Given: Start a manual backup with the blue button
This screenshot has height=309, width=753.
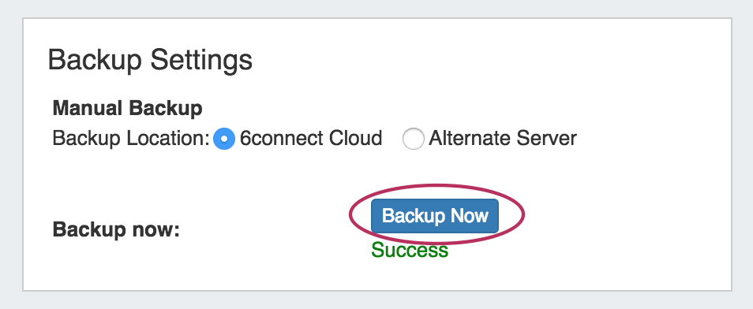Looking at the screenshot, I should coord(435,216).
